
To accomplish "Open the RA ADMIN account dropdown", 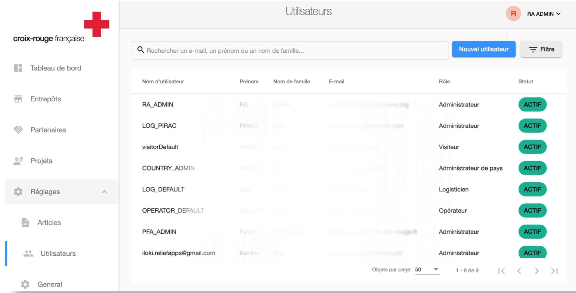I will pyautogui.click(x=544, y=14).
